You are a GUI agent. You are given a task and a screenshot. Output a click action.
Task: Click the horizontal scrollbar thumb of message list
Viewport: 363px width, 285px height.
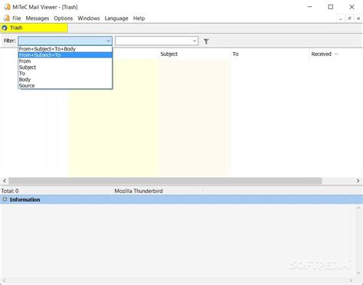pyautogui.click(x=165, y=181)
